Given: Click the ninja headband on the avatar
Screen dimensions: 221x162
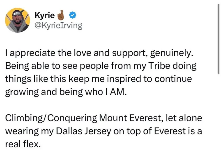Looking at the screenshot, I should pyautogui.click(x=17, y=14).
